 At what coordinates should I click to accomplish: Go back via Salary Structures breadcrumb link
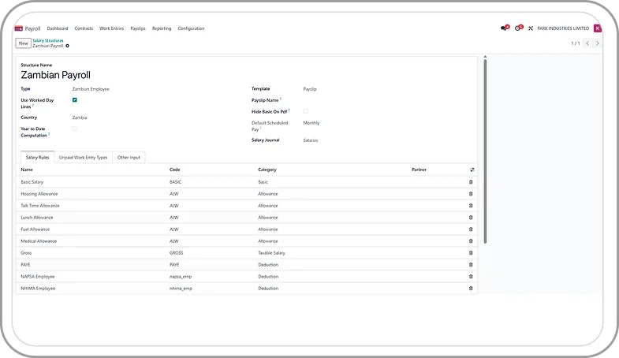point(48,40)
